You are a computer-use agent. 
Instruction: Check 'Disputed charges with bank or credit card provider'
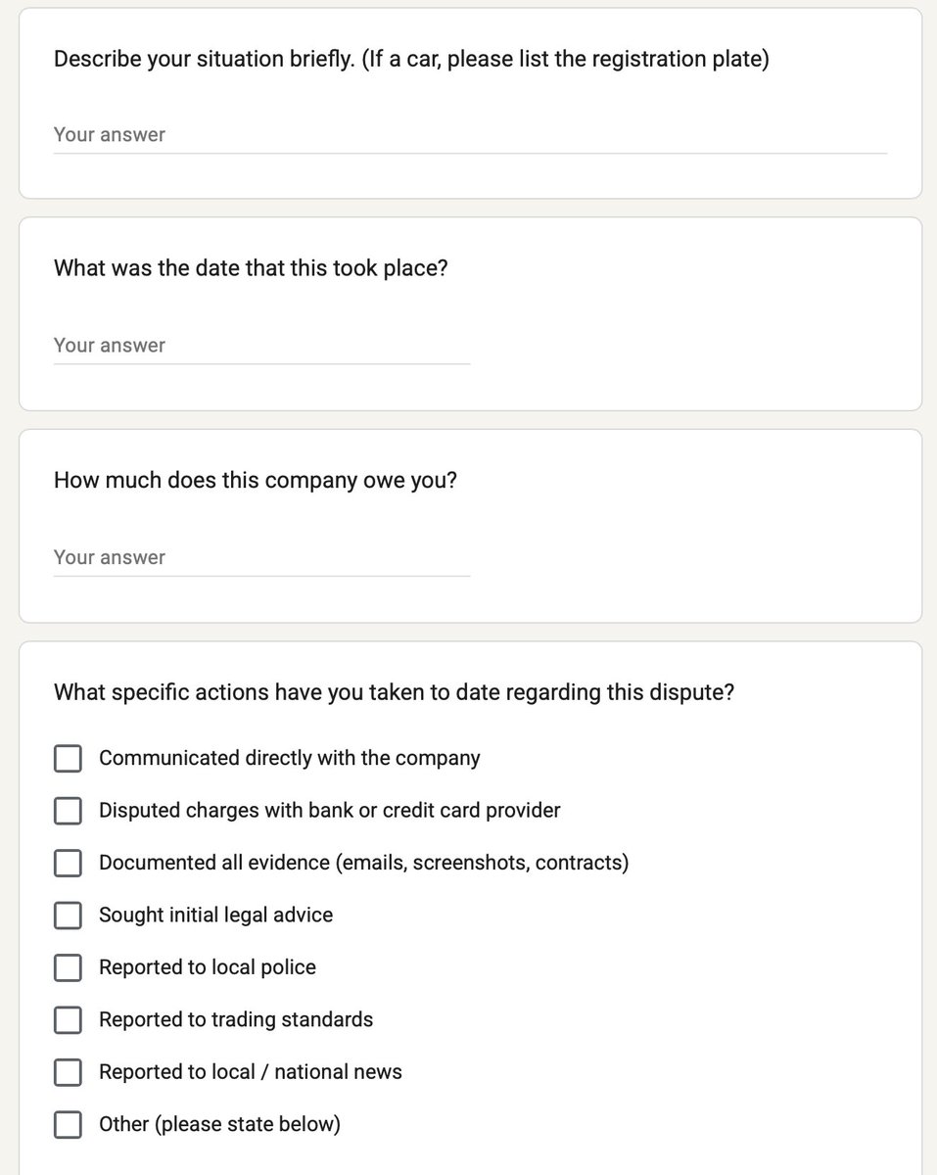(x=68, y=810)
